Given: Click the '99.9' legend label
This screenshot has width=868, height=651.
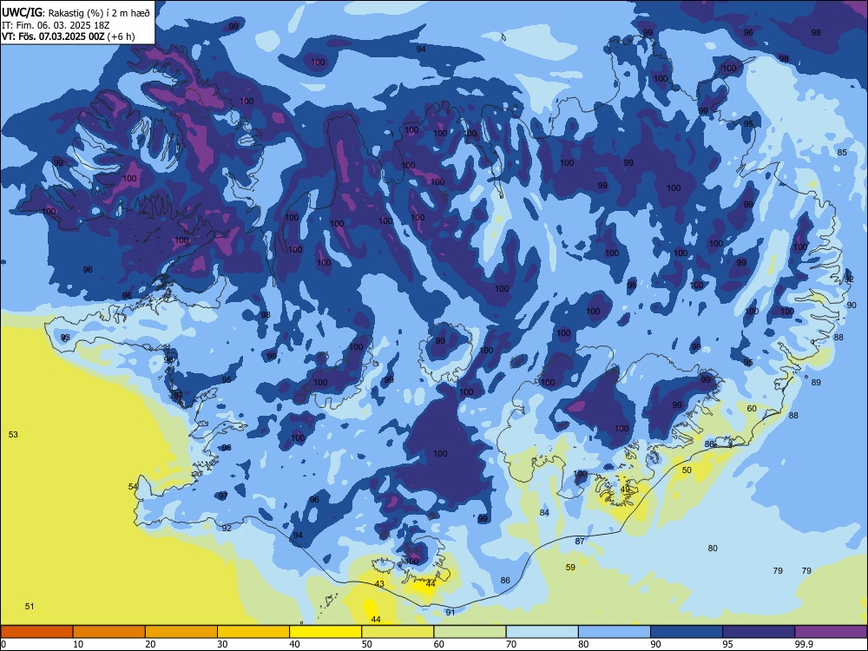Looking at the screenshot, I should pyautogui.click(x=804, y=644).
